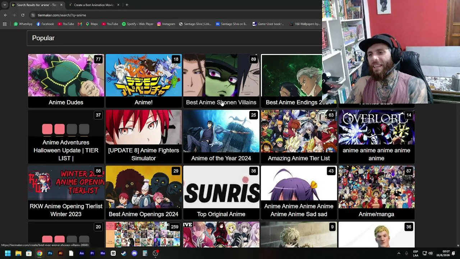The height and width of the screenshot is (259, 460).
Task: Close the 'Search Results for anime' tab
Action: pos(61,5)
